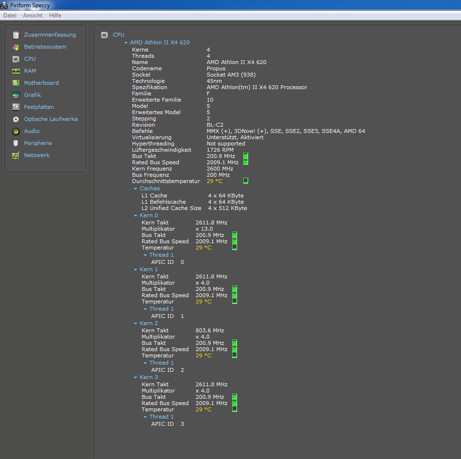Select RAM in the sidebar
Viewport: 461px width, 459px height.
30,71
